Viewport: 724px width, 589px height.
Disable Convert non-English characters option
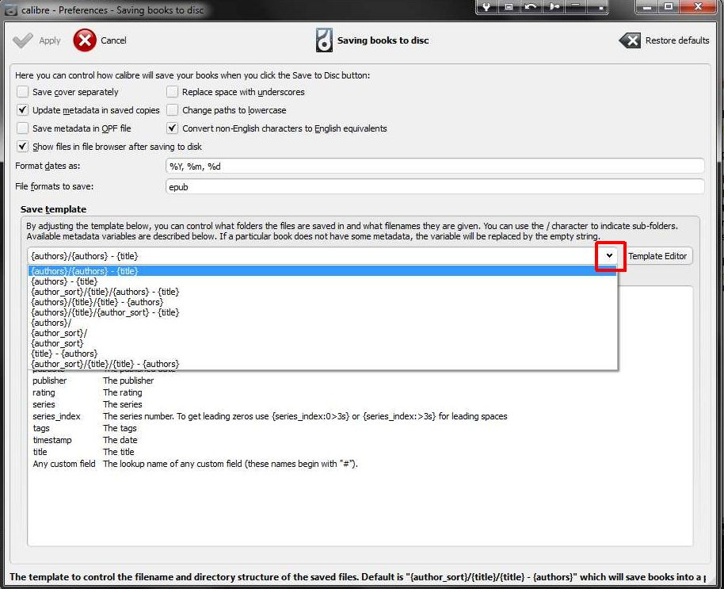tap(172, 128)
